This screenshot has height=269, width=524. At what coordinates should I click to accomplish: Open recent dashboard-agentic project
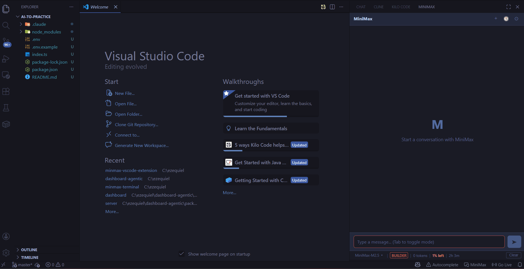124,179
